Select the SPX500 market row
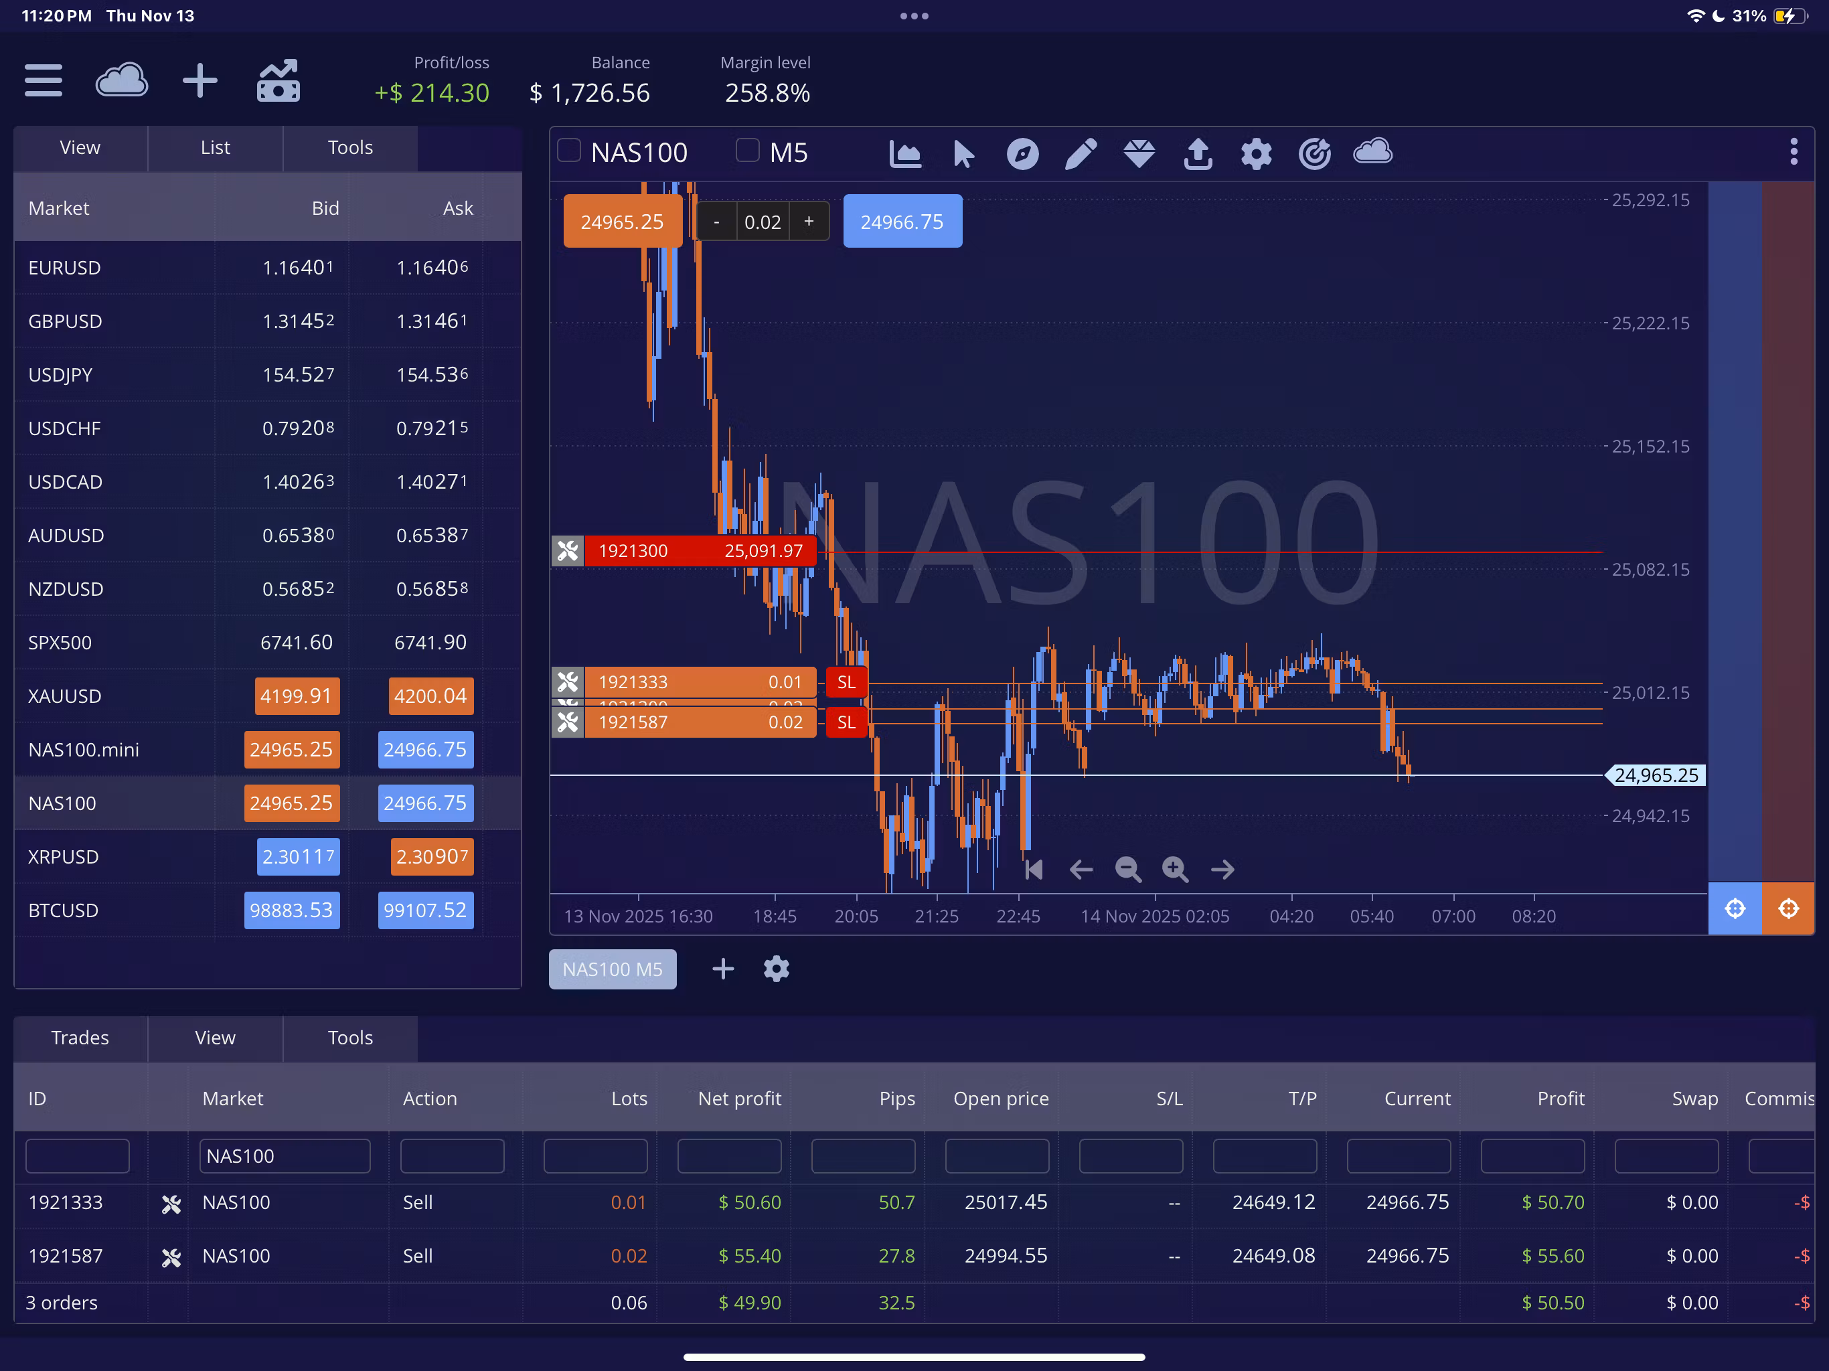The width and height of the screenshot is (1829, 1371). (267, 643)
